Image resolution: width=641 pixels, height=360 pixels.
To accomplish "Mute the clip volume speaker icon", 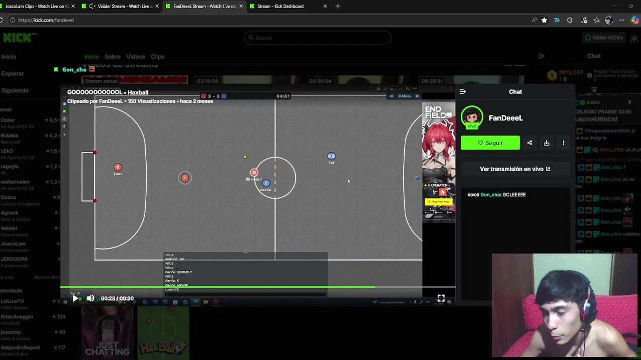I will coord(90,298).
